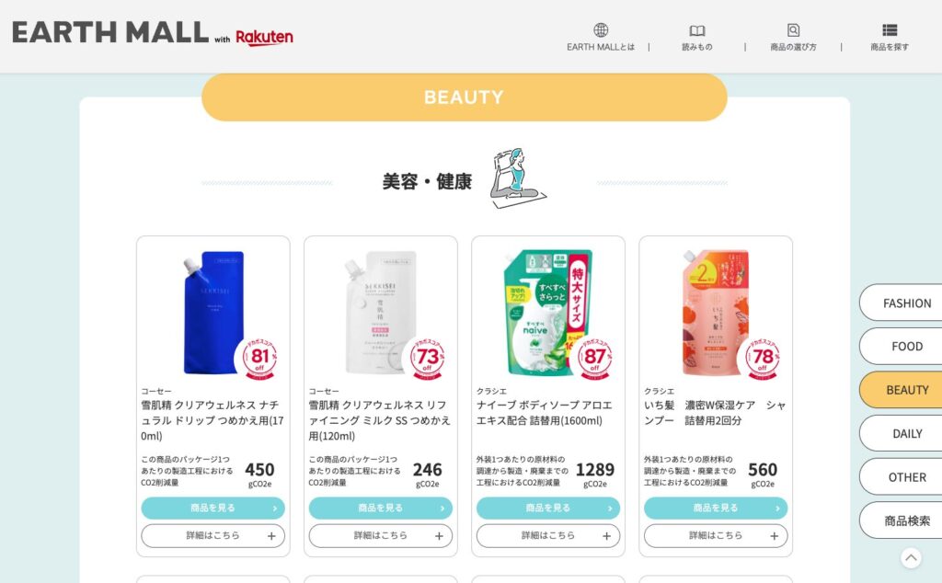Image resolution: width=942 pixels, height=583 pixels.
Task: Click the 87% off score badge
Action: click(595, 359)
